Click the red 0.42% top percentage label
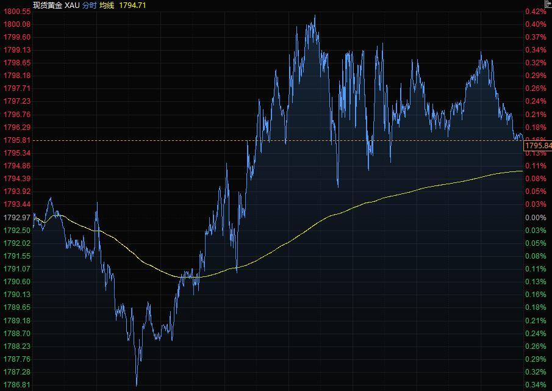552x391 pixels. (535, 12)
